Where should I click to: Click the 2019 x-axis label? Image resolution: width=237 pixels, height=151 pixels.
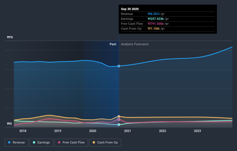point(58,131)
